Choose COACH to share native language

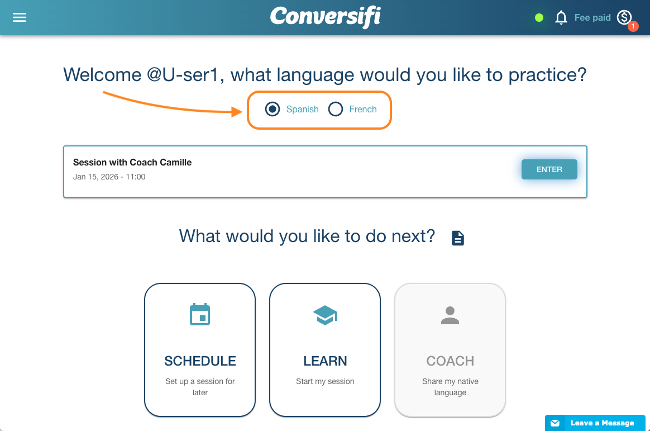450,350
